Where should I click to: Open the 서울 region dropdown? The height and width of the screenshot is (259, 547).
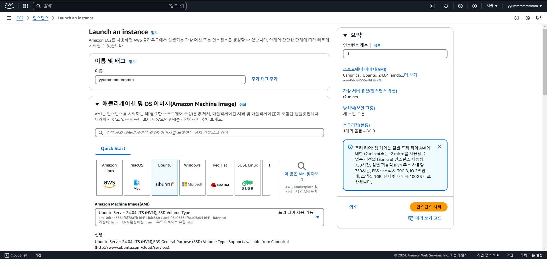point(492,6)
